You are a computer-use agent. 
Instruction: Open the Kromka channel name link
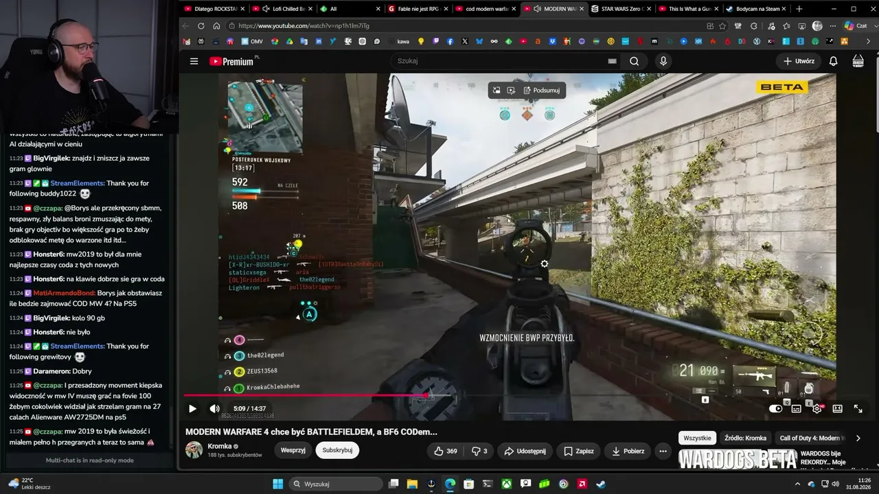220,446
